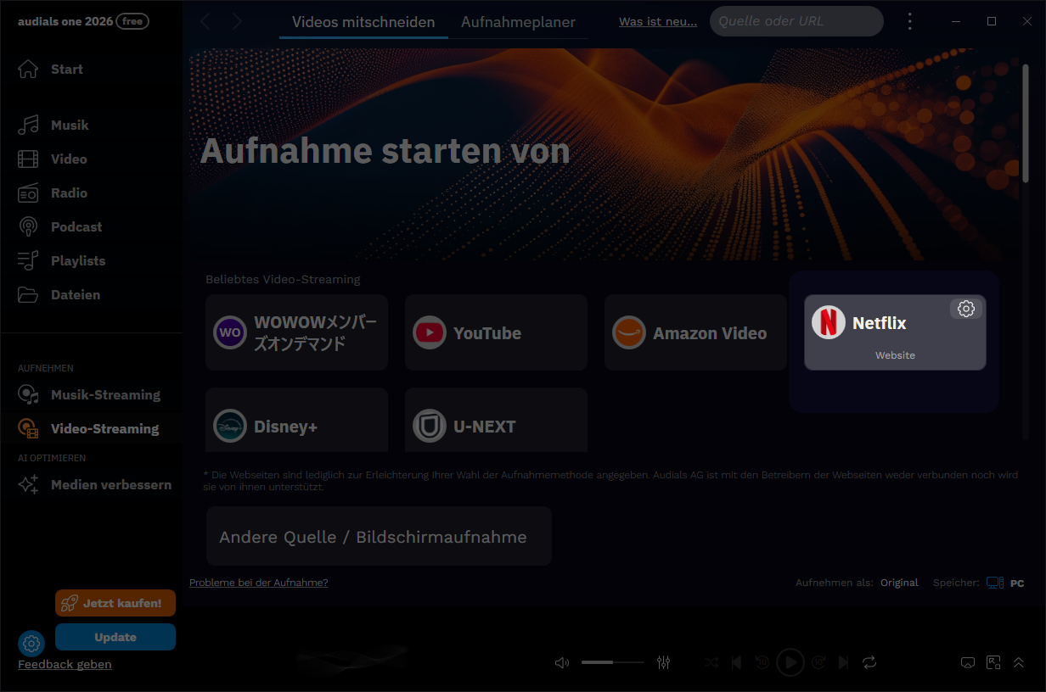Toggle shuffle playback

coord(711,662)
